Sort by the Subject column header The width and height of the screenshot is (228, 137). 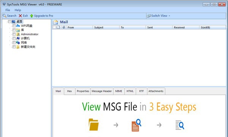106,27
